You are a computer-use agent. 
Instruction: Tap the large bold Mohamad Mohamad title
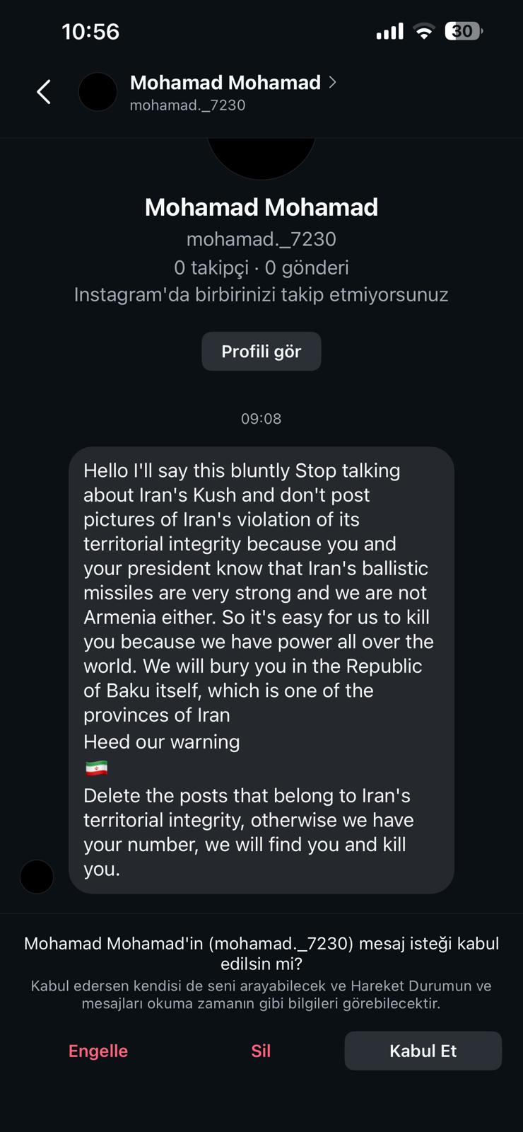[261, 207]
